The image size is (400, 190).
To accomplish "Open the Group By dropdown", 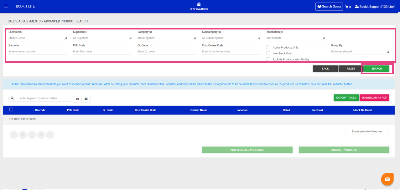I will point(360,51).
